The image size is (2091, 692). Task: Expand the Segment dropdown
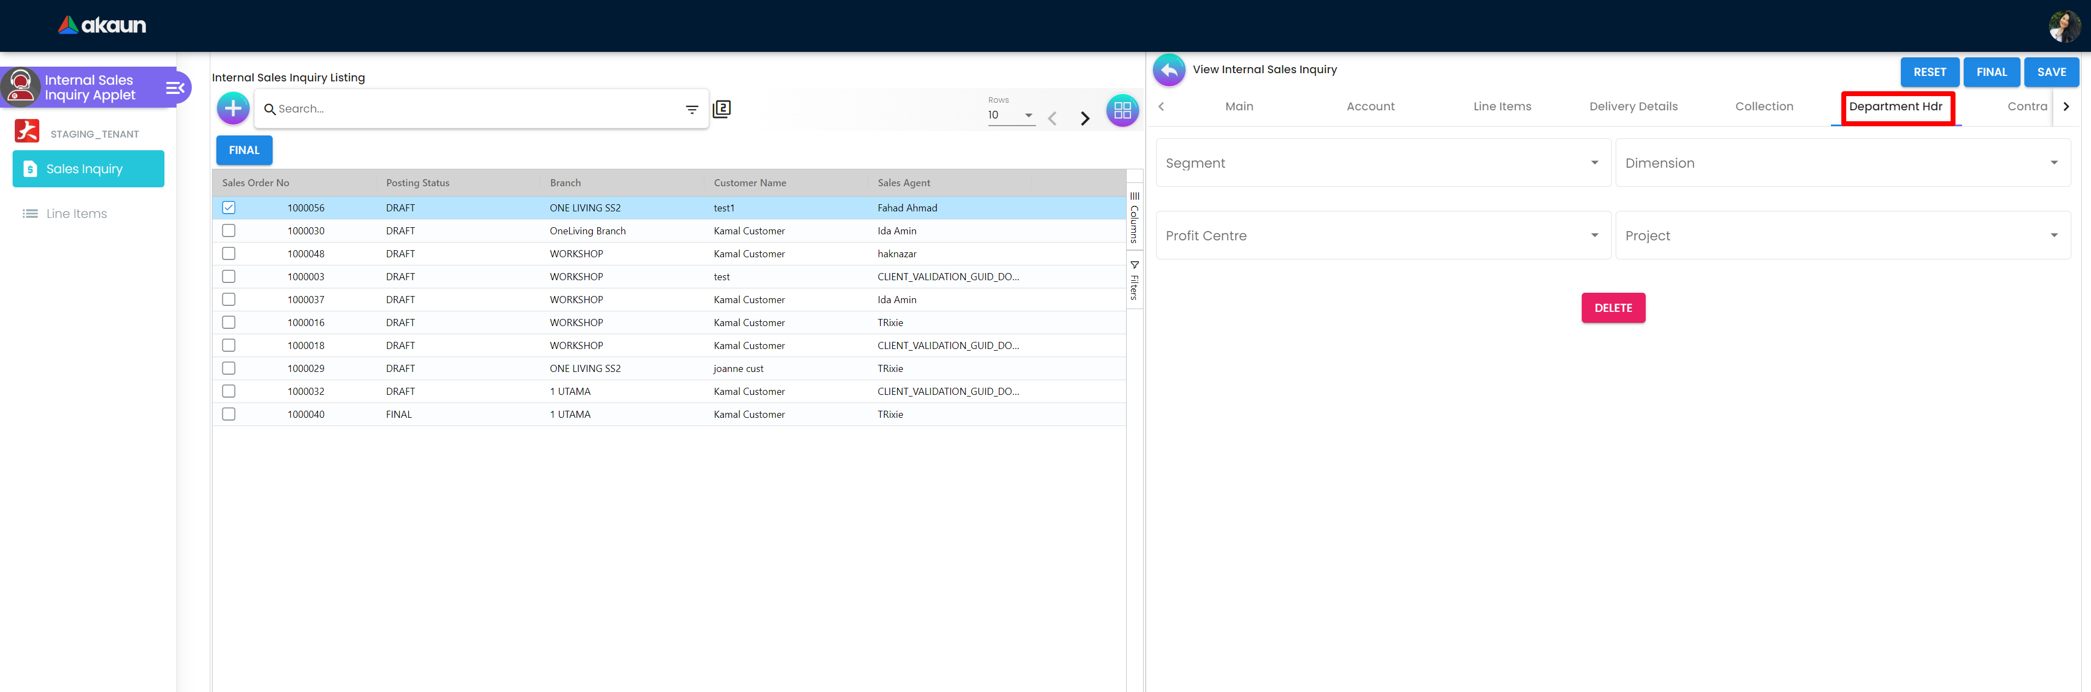1382,163
